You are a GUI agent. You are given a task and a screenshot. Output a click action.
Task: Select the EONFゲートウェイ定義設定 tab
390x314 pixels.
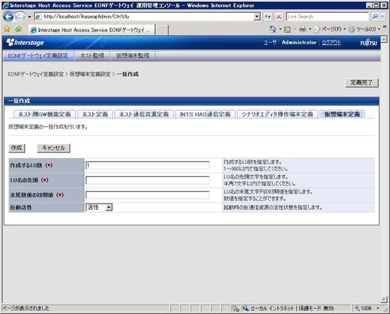(x=38, y=56)
